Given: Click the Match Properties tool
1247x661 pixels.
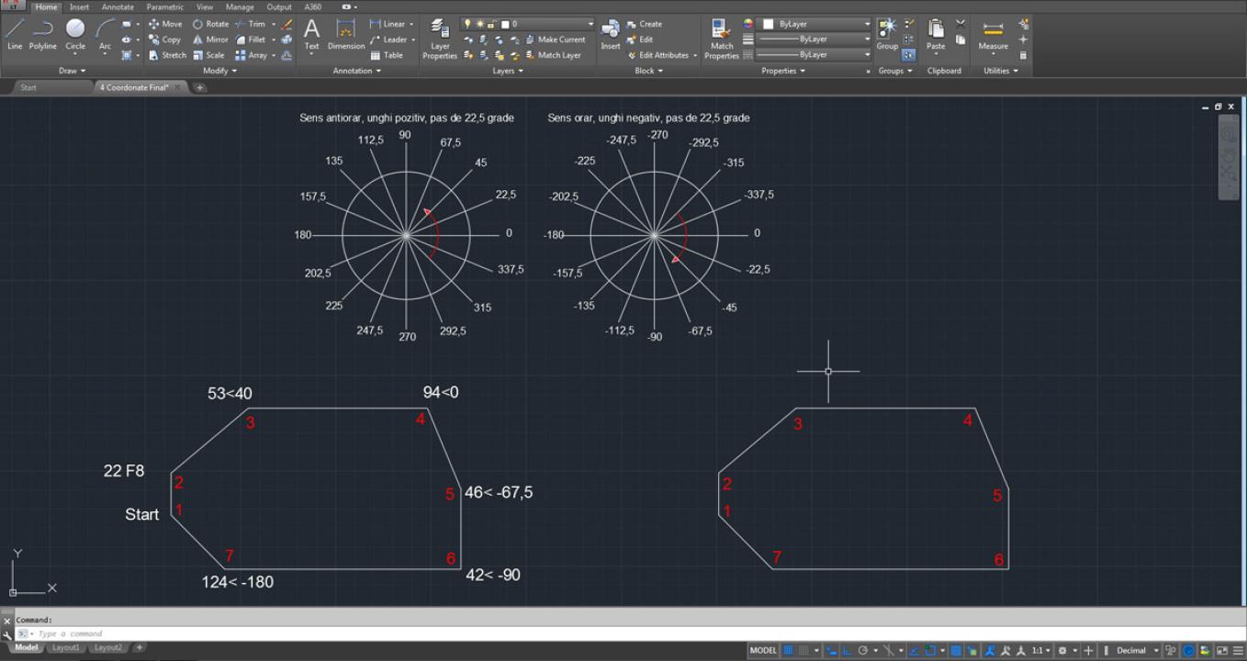Looking at the screenshot, I should 722,39.
